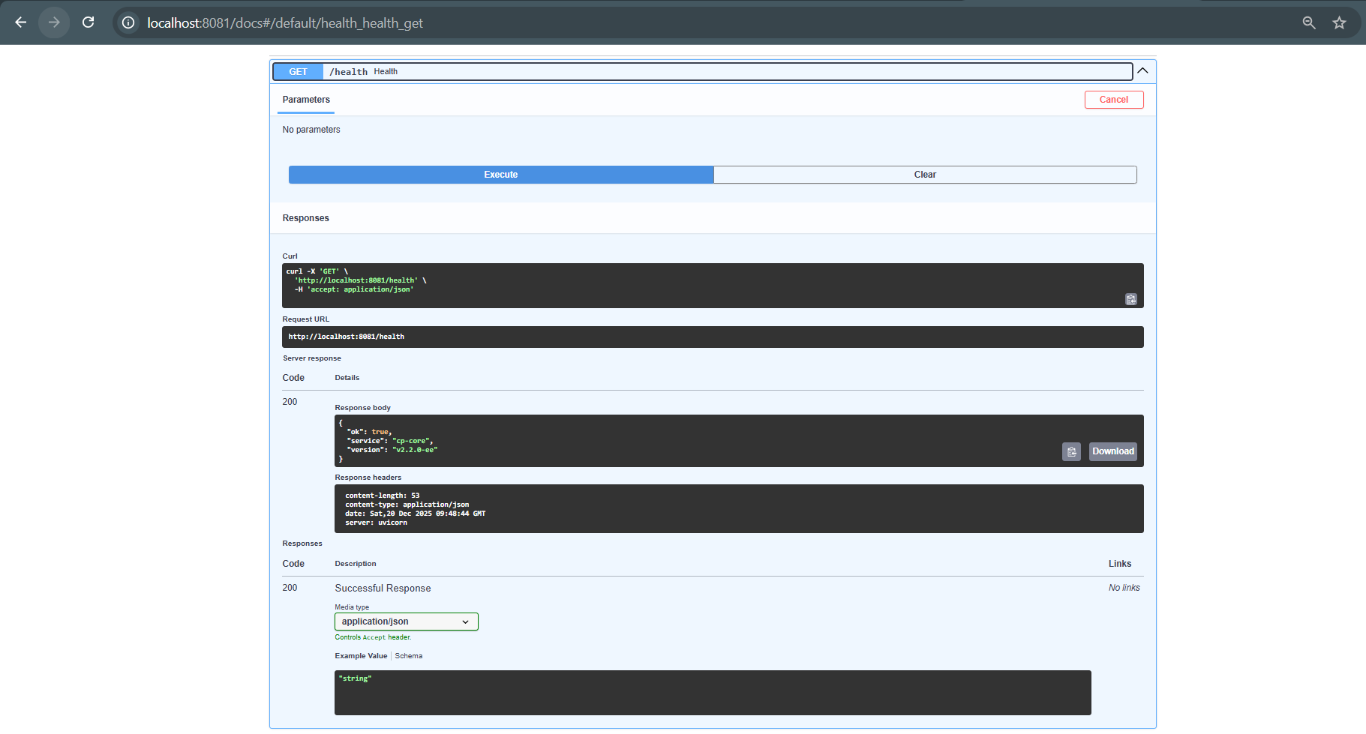Viewport: 1366px width, 734px height.
Task: Click the 'No links' text
Action: click(x=1124, y=588)
